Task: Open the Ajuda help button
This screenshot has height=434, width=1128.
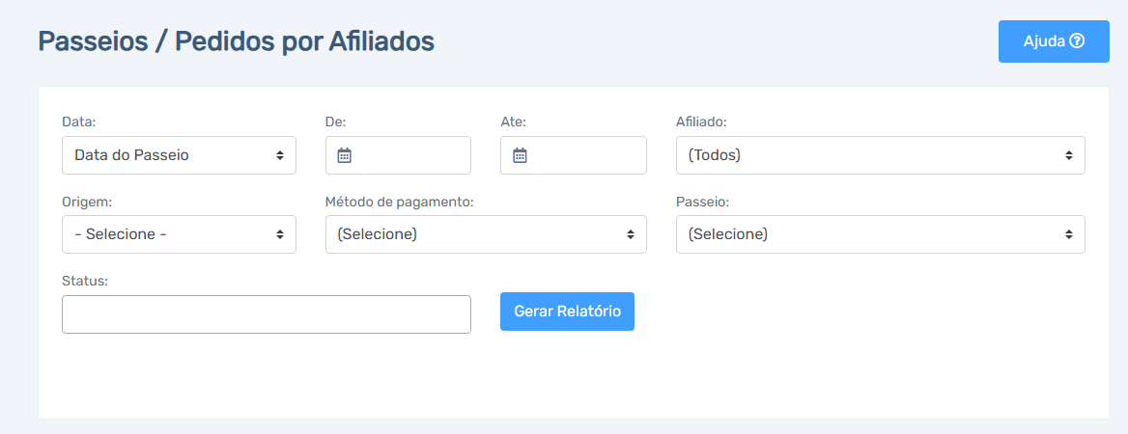Action: 1054,41
